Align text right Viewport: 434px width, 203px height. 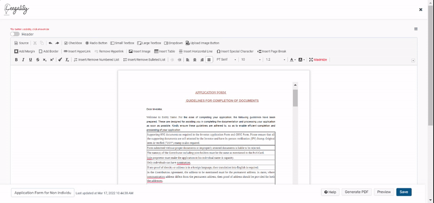point(202,60)
